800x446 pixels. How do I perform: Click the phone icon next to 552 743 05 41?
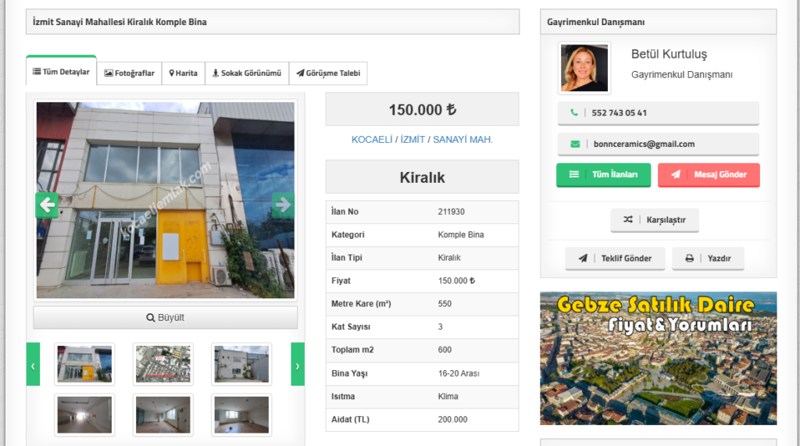point(574,112)
